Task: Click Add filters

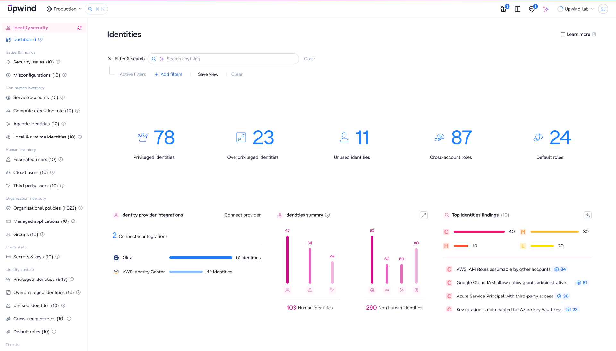Action: click(168, 74)
